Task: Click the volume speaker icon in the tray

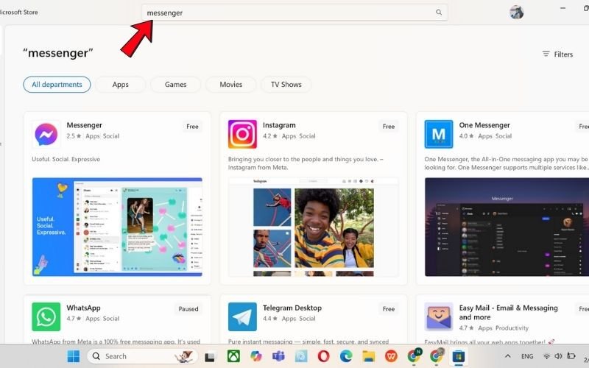Action: click(559, 356)
